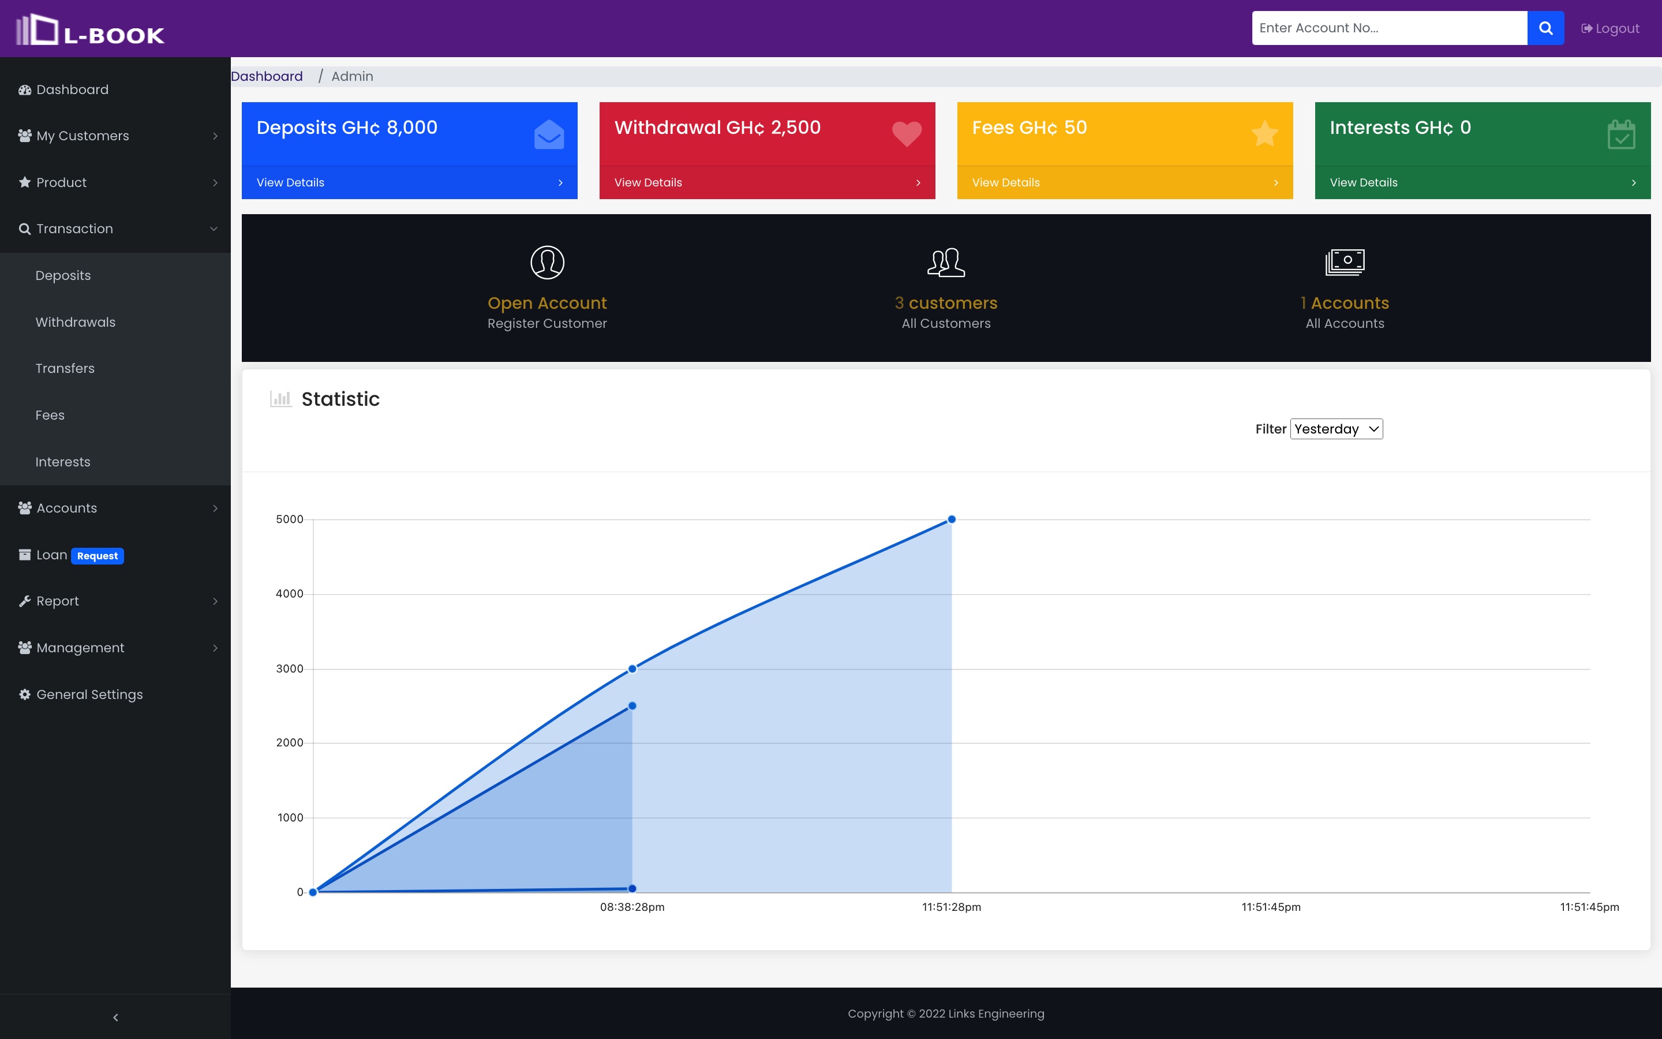Click the heart icon on Withdrawal card
This screenshot has height=1039, width=1662.
click(907, 133)
